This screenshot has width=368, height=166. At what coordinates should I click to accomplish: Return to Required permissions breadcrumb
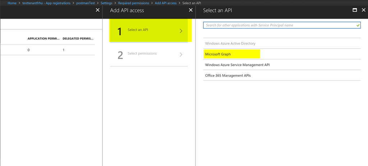point(134,3)
